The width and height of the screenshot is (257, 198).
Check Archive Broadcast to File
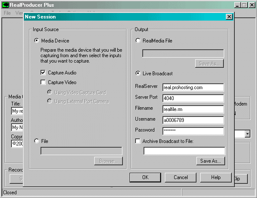[138, 141]
